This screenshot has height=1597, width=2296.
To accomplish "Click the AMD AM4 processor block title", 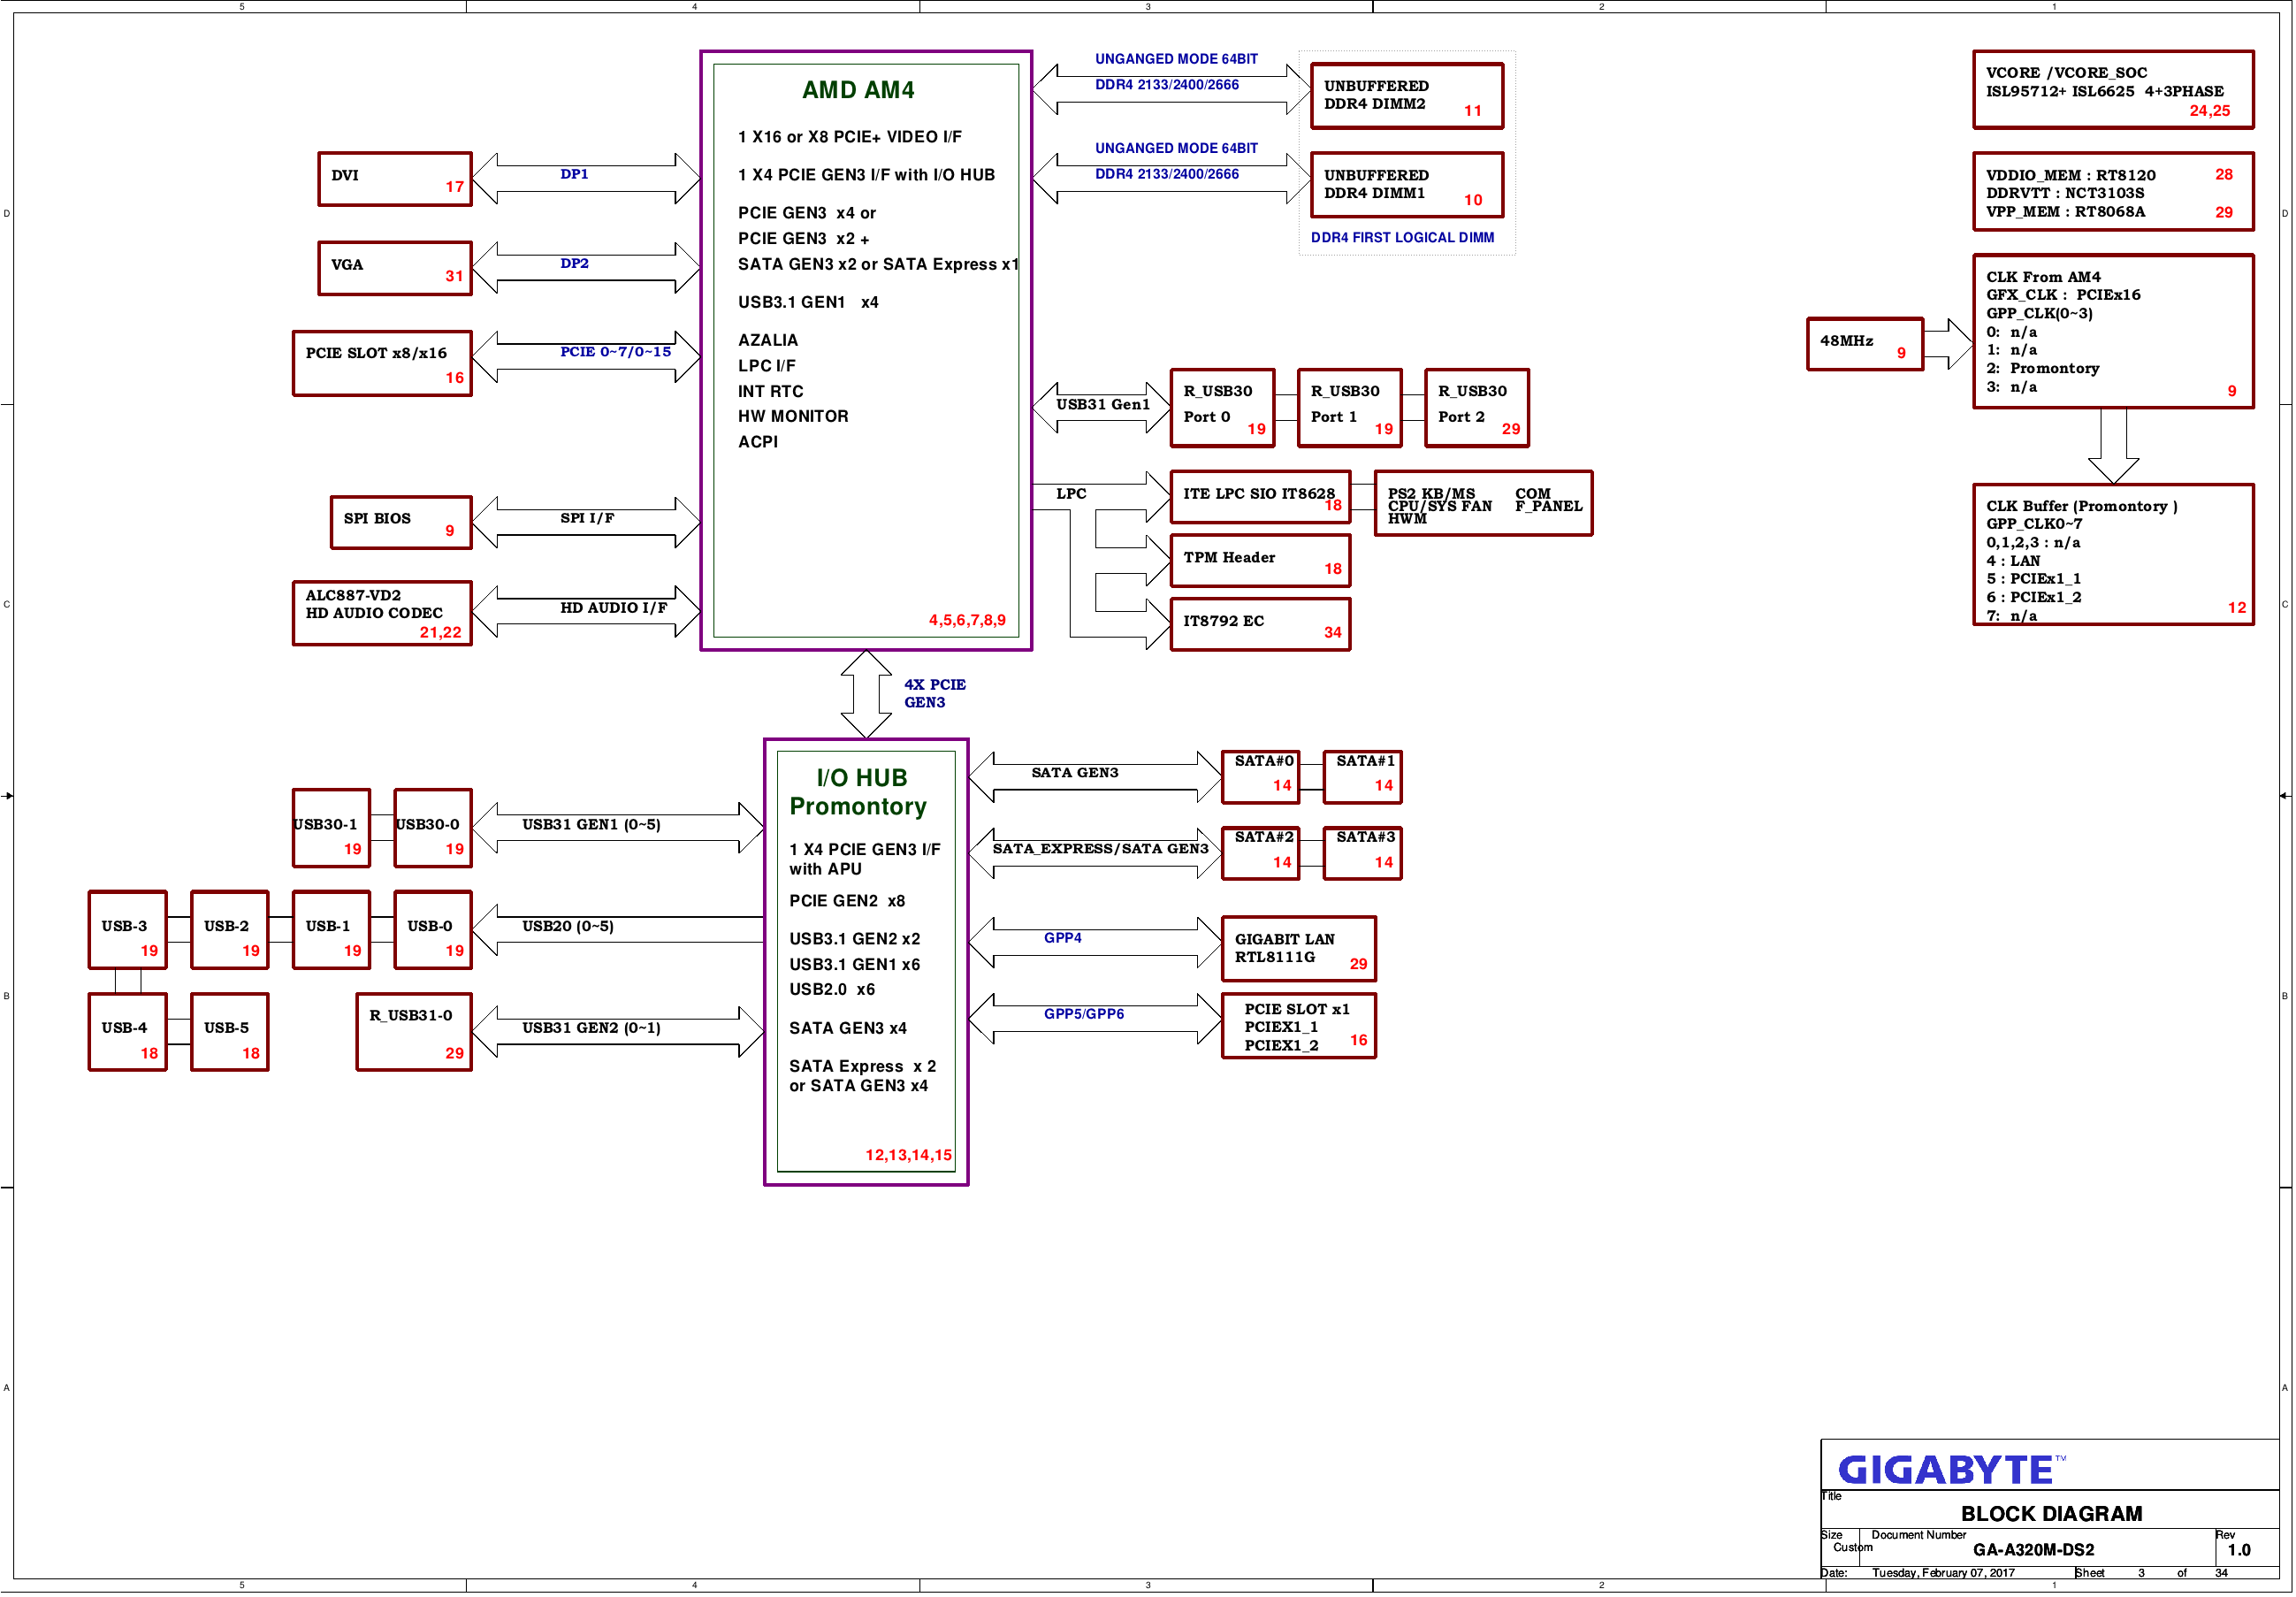I will [857, 90].
